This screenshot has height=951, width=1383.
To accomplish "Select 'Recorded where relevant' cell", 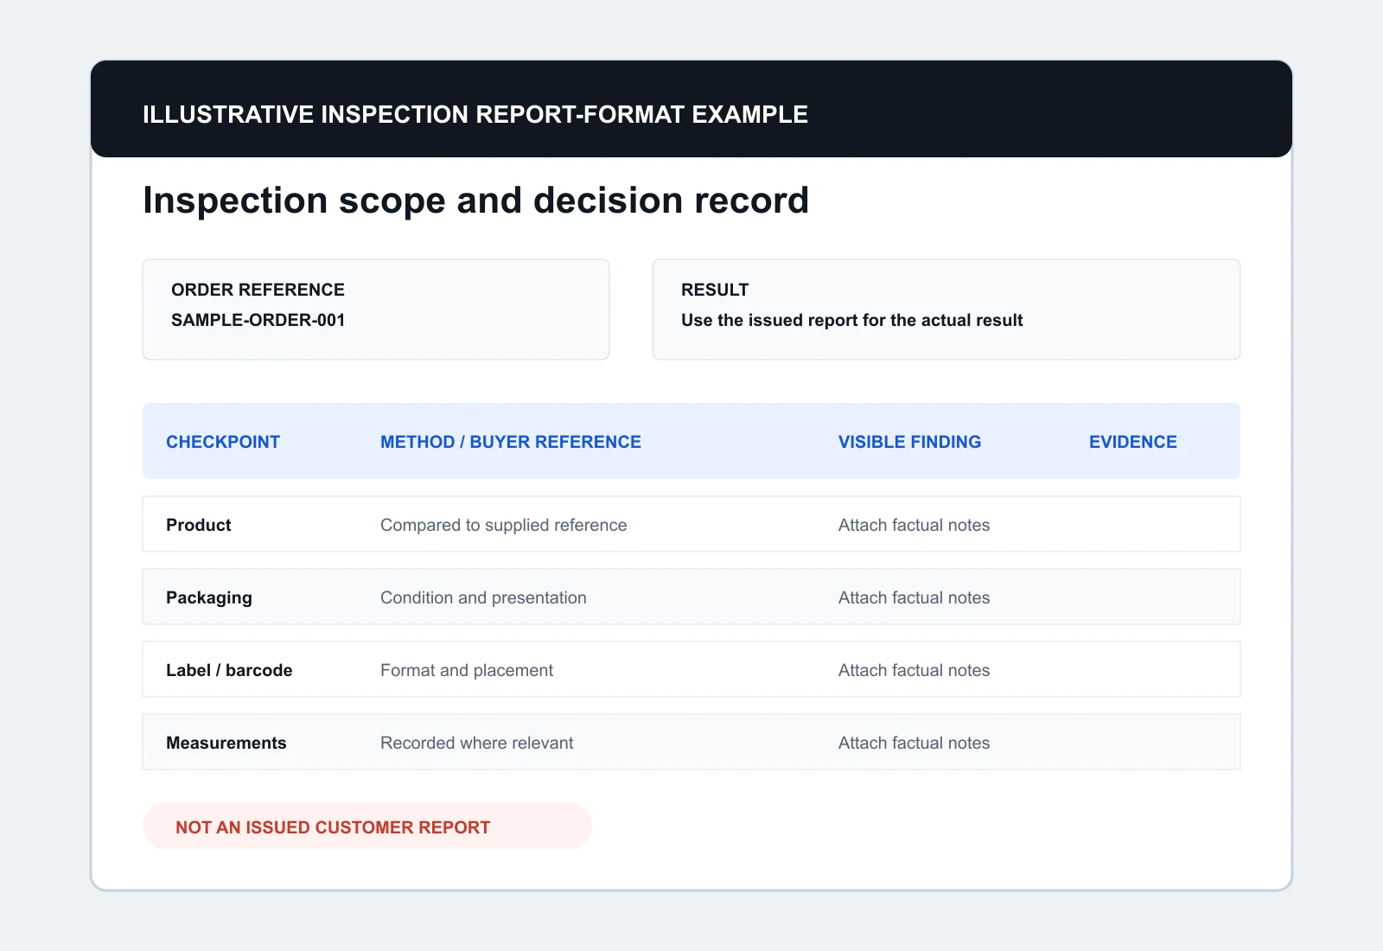I will [x=477, y=743].
